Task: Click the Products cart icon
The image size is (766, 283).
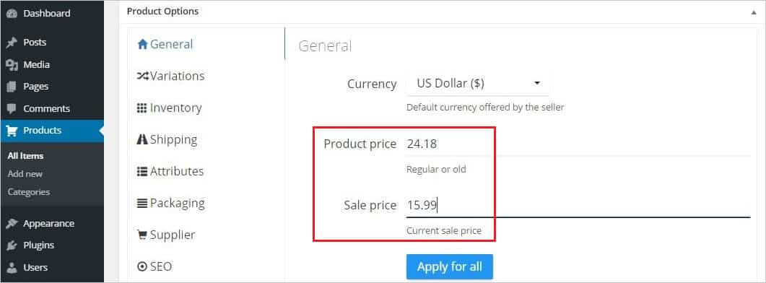Action: pyautogui.click(x=12, y=131)
